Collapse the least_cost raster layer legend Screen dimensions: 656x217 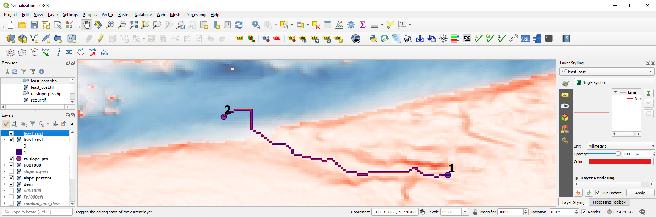point(4,140)
